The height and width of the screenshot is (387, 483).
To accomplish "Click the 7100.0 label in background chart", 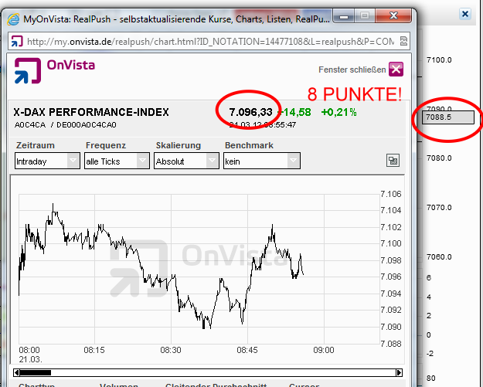I will 439,60.
